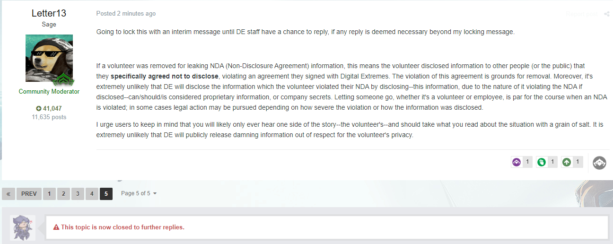Click the moderator badge on avatar
The width and height of the screenshot is (613, 244).
coord(63,78)
